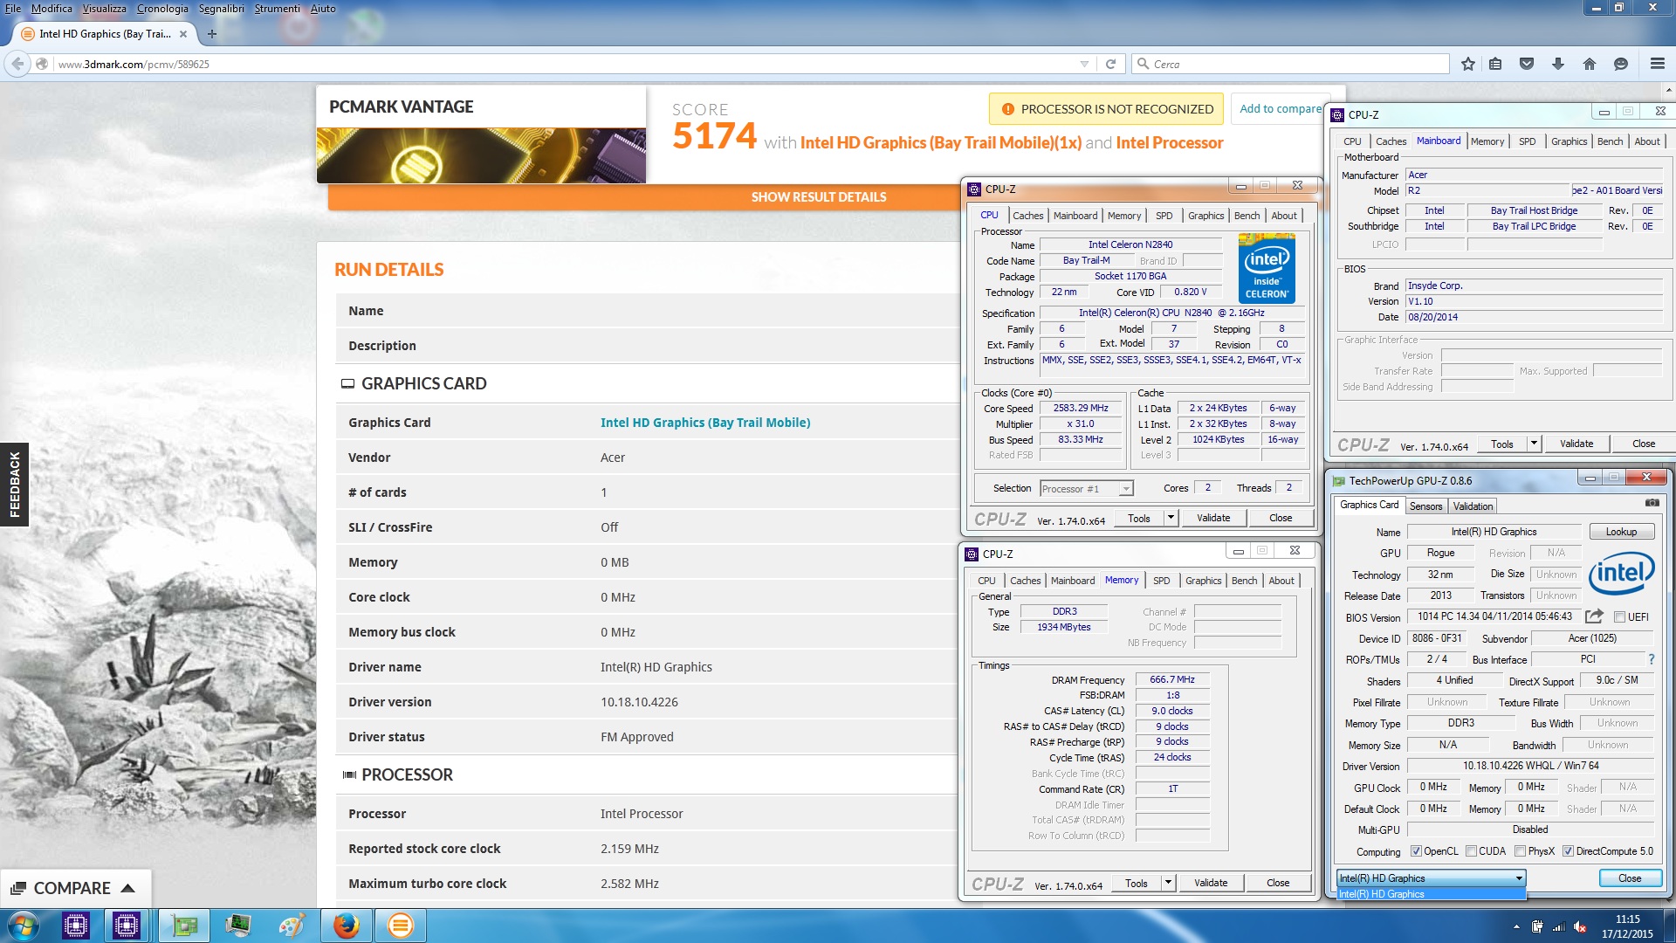Open Tools dropdown arrow in CPU-Z Memory window
The height and width of the screenshot is (943, 1676).
1167,883
